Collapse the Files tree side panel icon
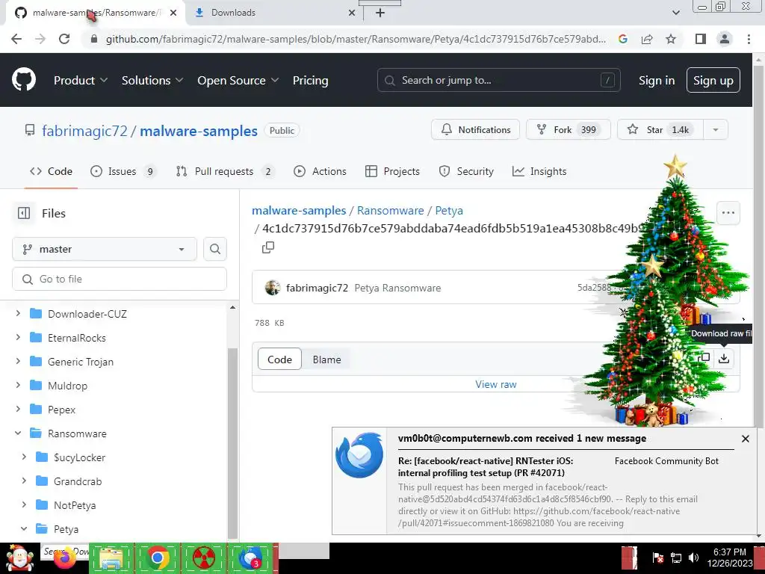765x574 pixels. [x=23, y=213]
